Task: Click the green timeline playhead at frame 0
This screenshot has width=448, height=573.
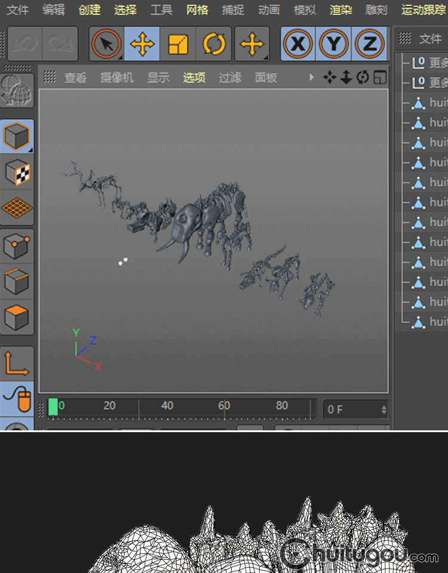Action: [53, 407]
